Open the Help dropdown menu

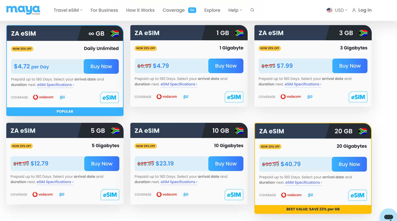[235, 10]
